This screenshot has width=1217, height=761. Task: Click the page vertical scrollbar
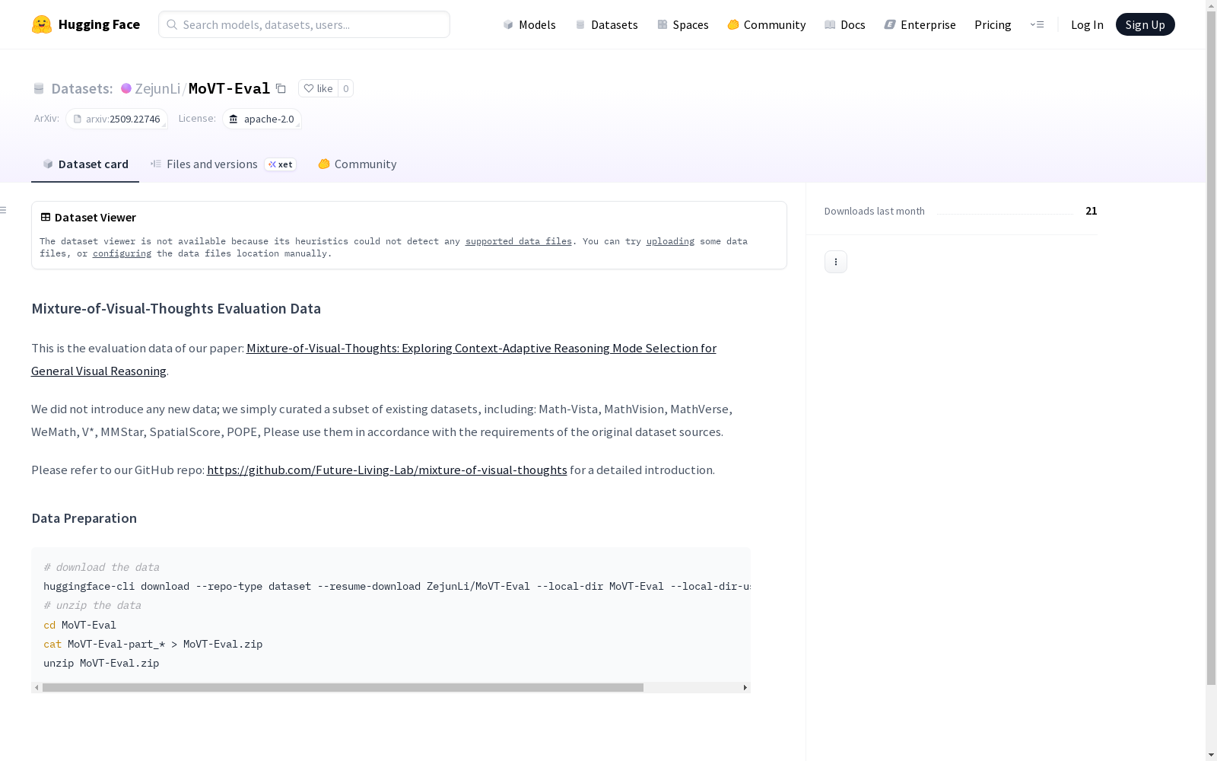pyautogui.click(x=1211, y=346)
